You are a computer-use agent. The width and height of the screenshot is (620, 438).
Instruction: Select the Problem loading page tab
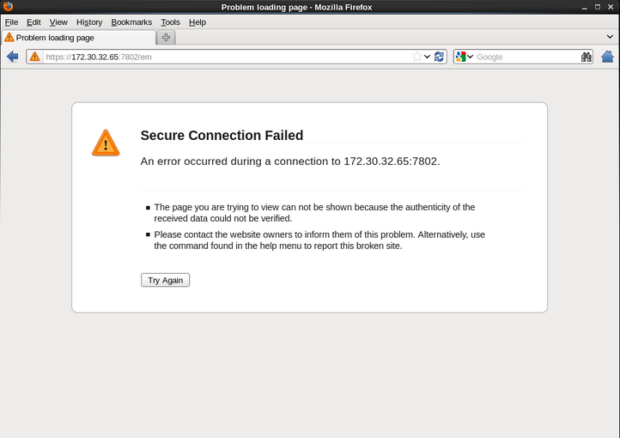[77, 38]
